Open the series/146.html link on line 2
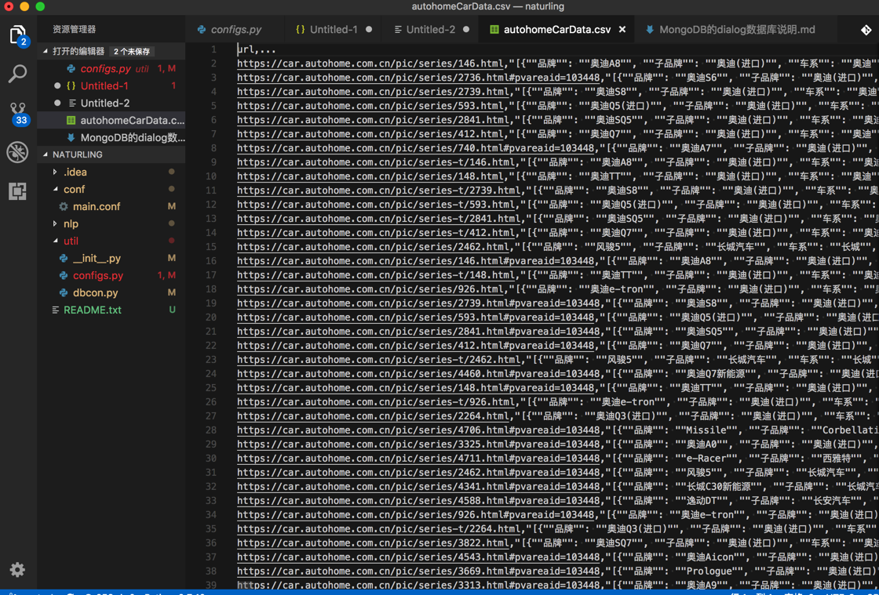Screen dimensions: 879x595 tap(370, 63)
